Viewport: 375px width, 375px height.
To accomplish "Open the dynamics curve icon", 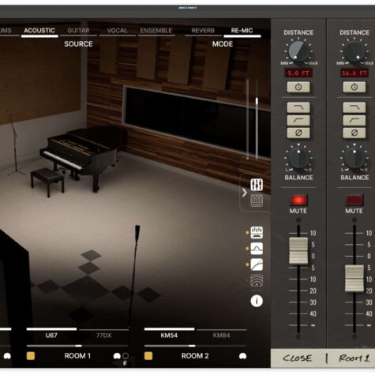I will tap(257, 264).
